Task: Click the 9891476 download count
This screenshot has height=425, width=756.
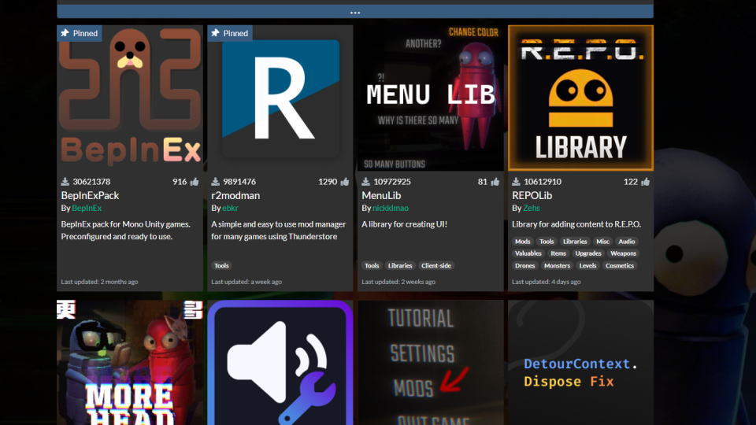Action: point(239,182)
